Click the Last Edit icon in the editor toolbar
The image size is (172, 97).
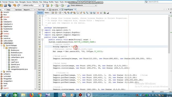[53, 13]
